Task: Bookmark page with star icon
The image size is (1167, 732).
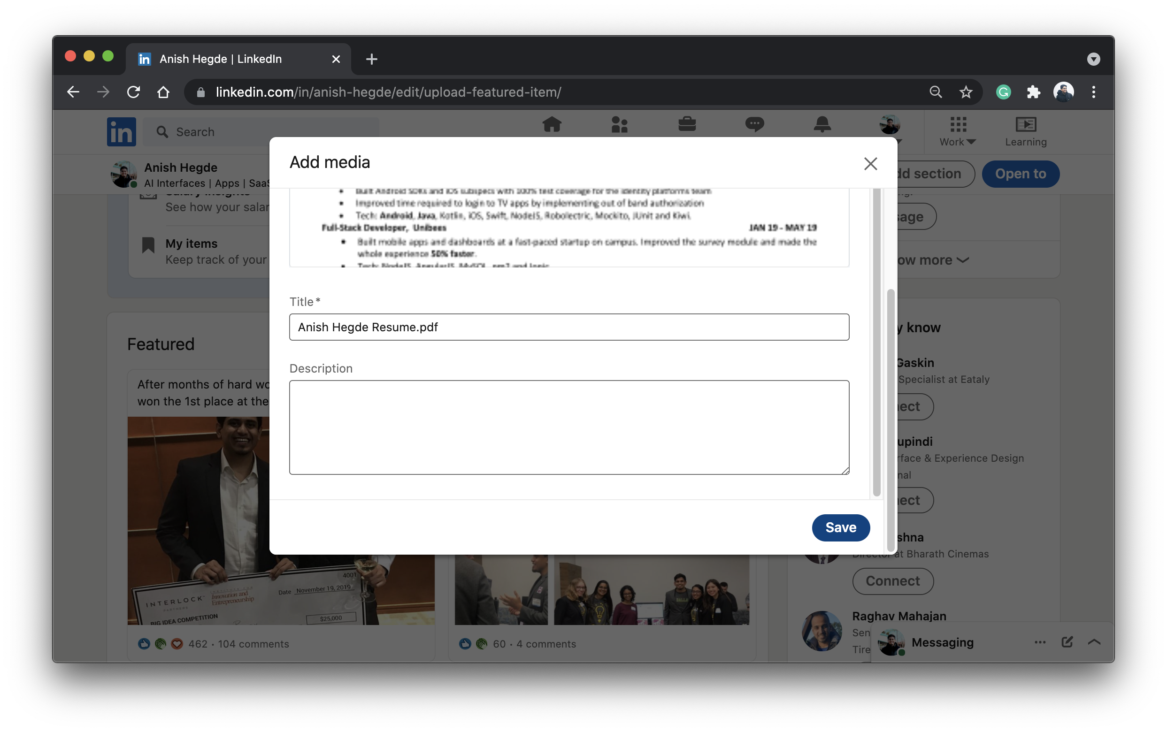Action: (x=966, y=92)
